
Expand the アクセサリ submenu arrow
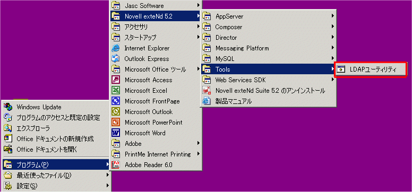[x=199, y=27]
